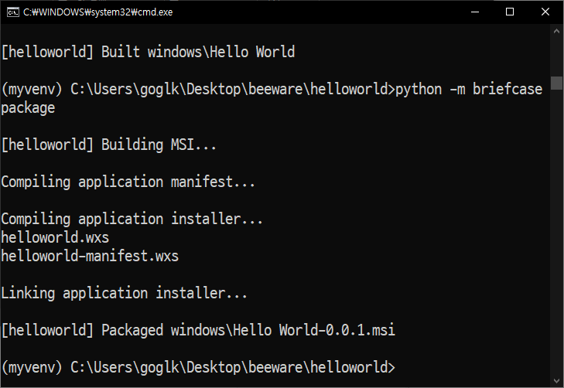Minimize the command prompt window
This screenshot has height=388, width=564.
tap(475, 12)
